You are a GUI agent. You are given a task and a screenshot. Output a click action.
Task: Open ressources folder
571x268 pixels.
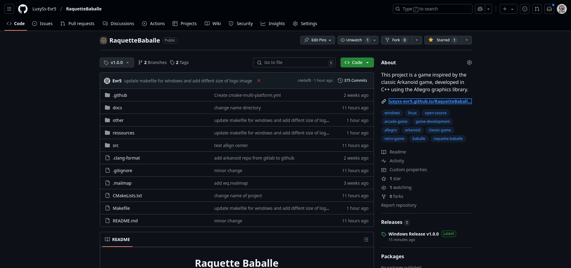[x=124, y=133]
